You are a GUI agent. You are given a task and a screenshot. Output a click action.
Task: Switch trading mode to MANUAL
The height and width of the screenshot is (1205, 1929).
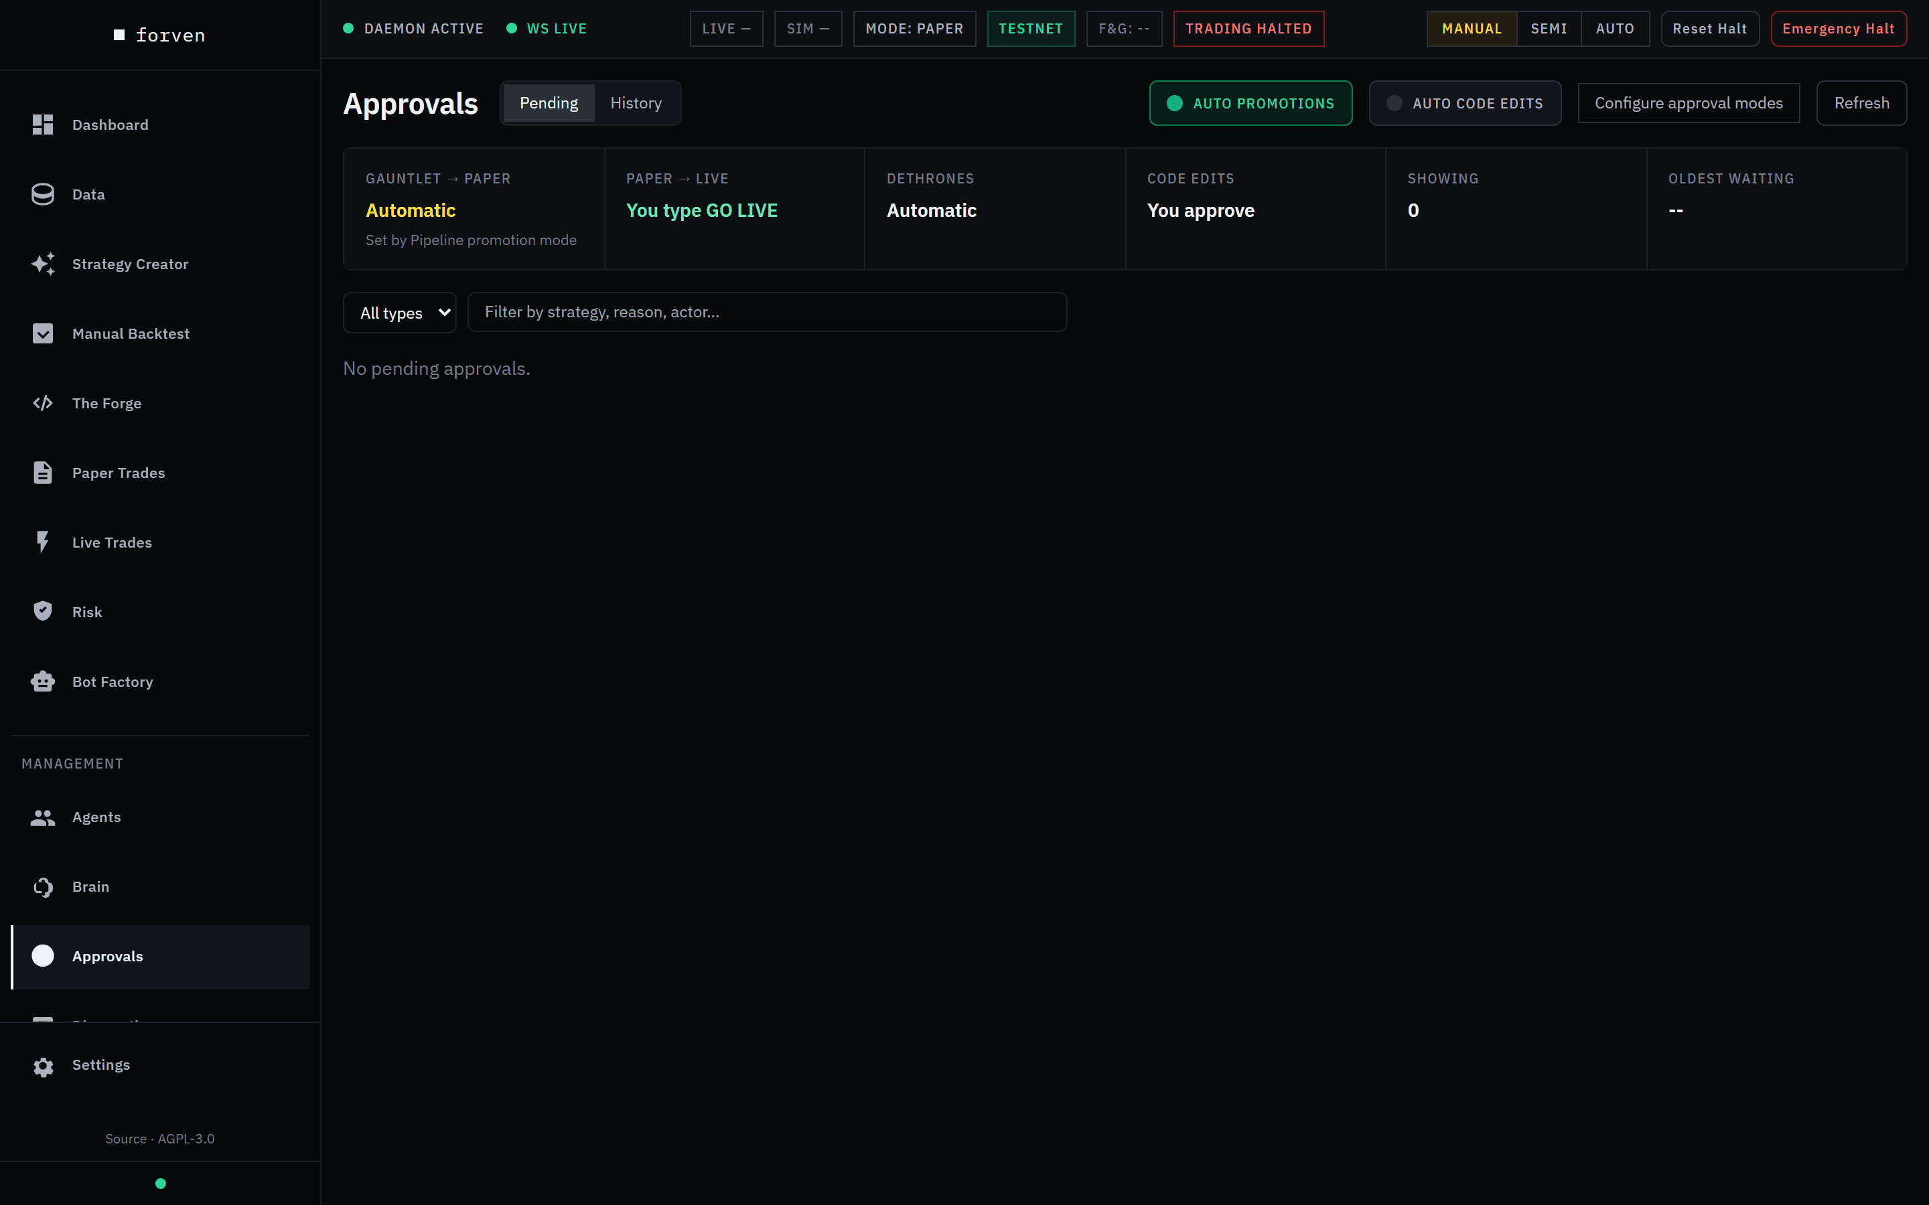click(1472, 29)
